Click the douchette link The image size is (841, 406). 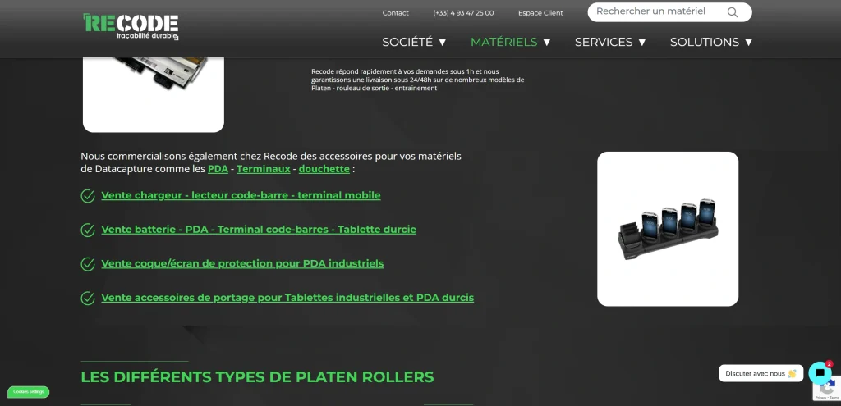pos(324,169)
